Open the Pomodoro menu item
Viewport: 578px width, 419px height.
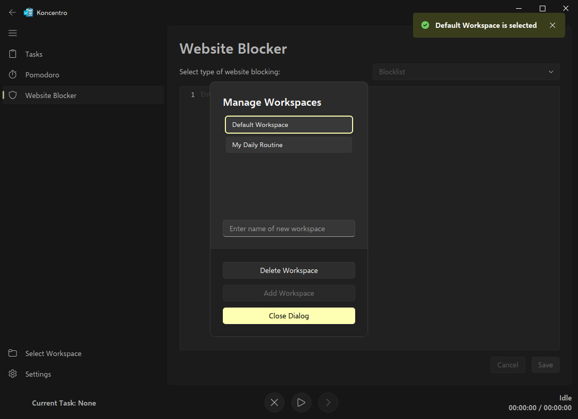[x=42, y=75]
